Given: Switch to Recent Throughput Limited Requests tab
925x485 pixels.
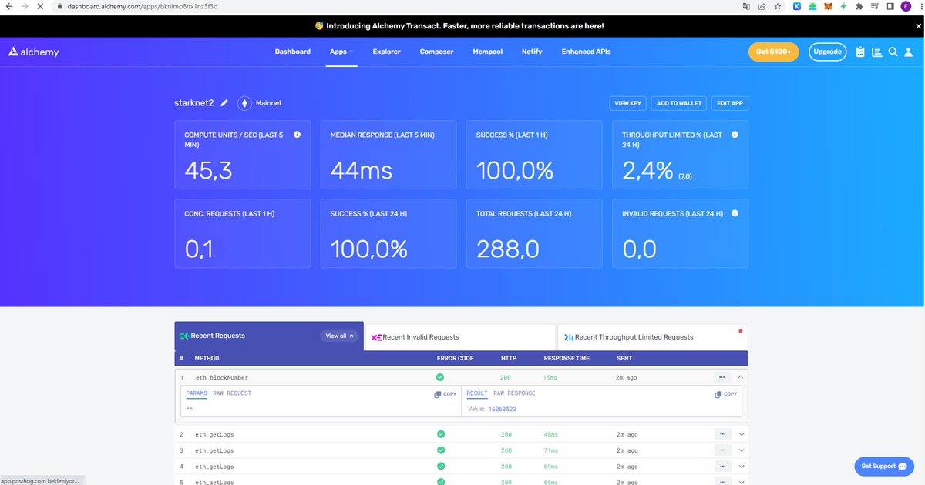Looking at the screenshot, I should pyautogui.click(x=652, y=337).
